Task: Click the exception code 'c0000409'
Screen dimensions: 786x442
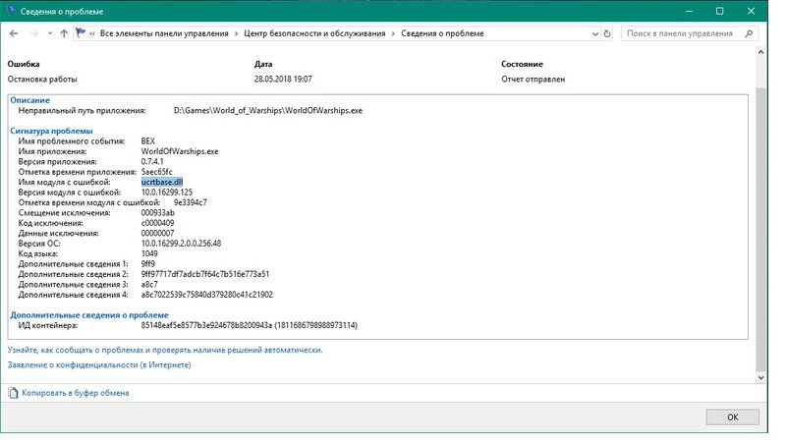Action: pyautogui.click(x=157, y=223)
